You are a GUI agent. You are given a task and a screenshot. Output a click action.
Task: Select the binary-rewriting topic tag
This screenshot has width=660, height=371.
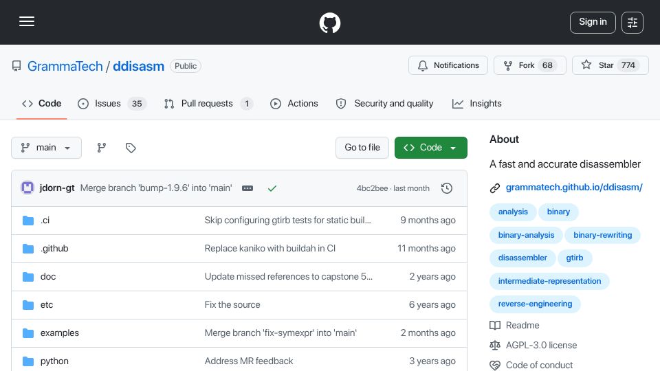tap(602, 235)
